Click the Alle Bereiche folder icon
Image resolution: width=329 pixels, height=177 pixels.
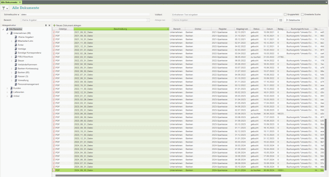pyautogui.click(x=7, y=29)
